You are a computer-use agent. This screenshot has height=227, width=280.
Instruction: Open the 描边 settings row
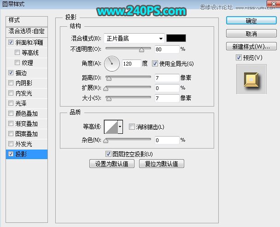tap(27, 73)
